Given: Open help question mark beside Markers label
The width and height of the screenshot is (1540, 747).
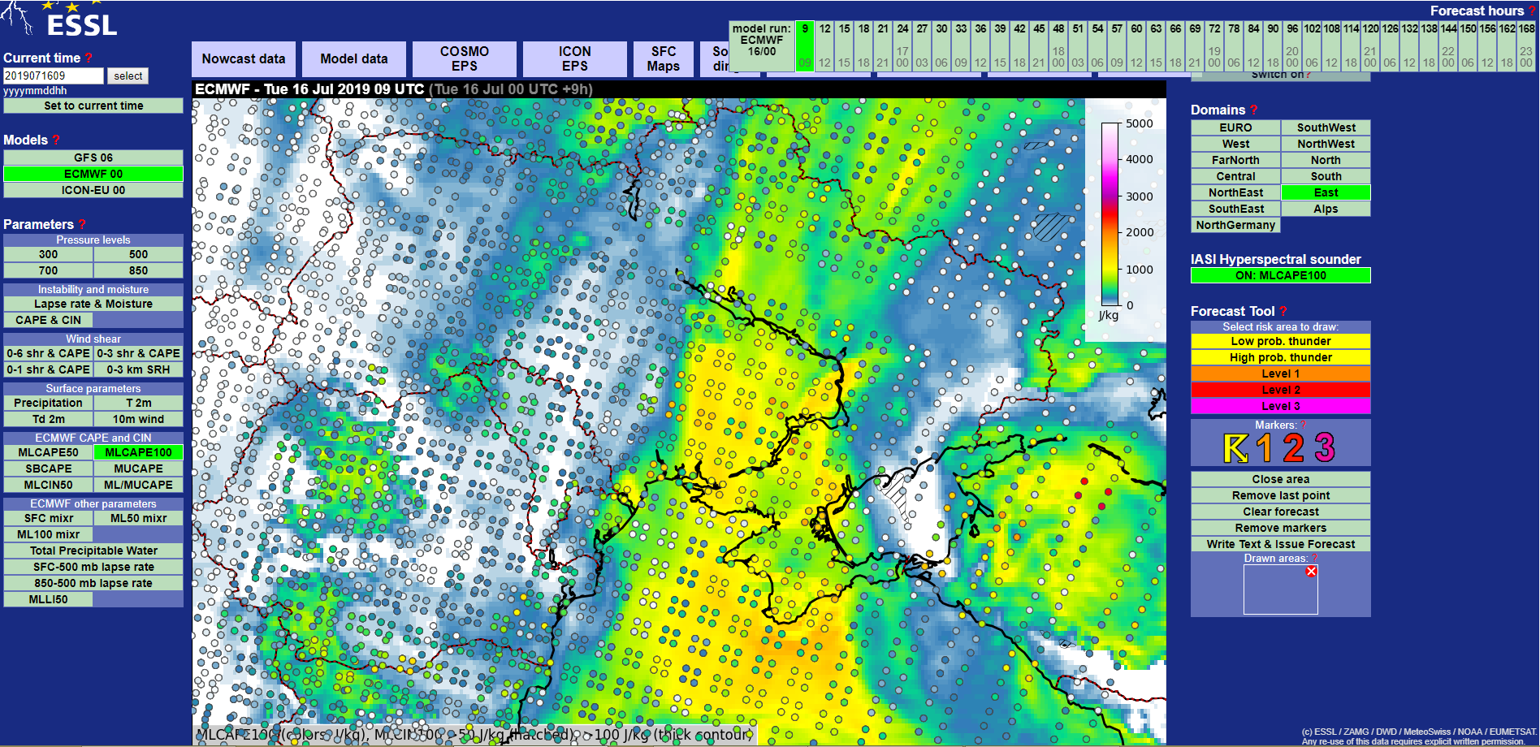Looking at the screenshot, I should (1304, 425).
